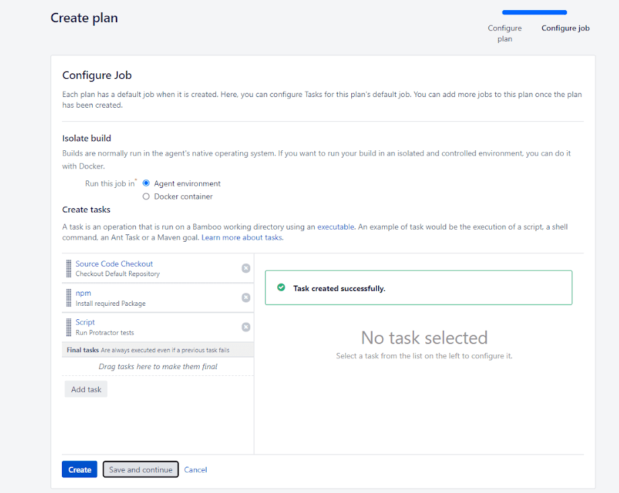The height and width of the screenshot is (493, 619).
Task: Click the Script task drag handle
Action: pos(69,327)
